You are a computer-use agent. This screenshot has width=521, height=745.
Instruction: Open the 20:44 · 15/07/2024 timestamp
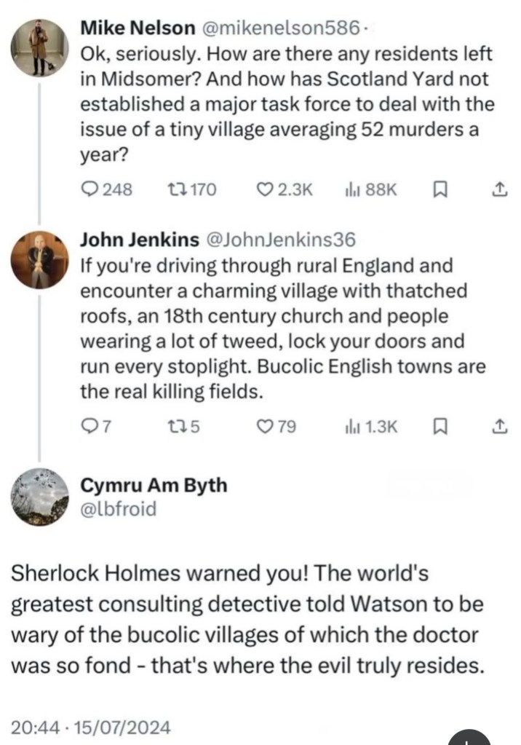[92, 726]
